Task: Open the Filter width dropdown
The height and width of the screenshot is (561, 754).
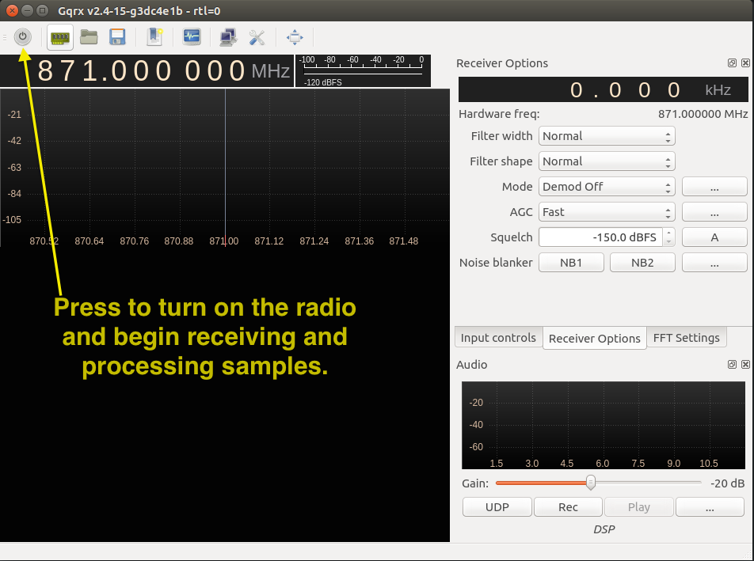Action: pyautogui.click(x=607, y=136)
